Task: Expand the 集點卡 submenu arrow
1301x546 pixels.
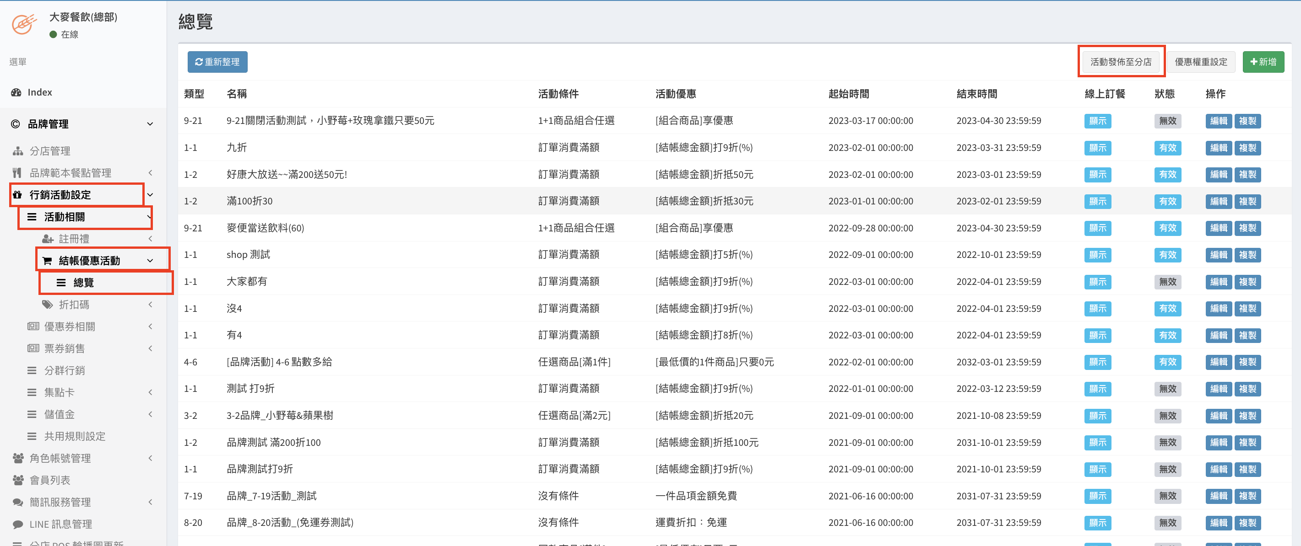Action: coord(151,392)
